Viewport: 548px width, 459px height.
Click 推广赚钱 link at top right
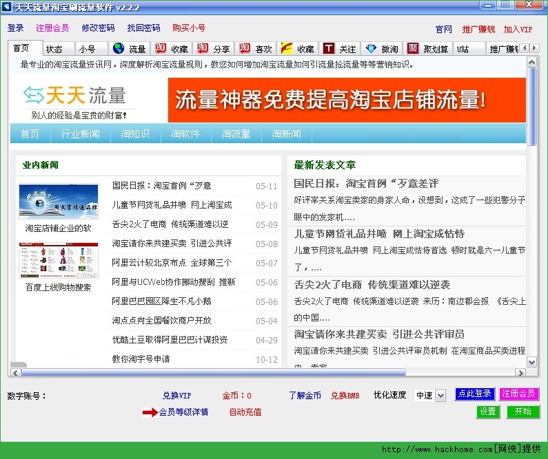[479, 30]
